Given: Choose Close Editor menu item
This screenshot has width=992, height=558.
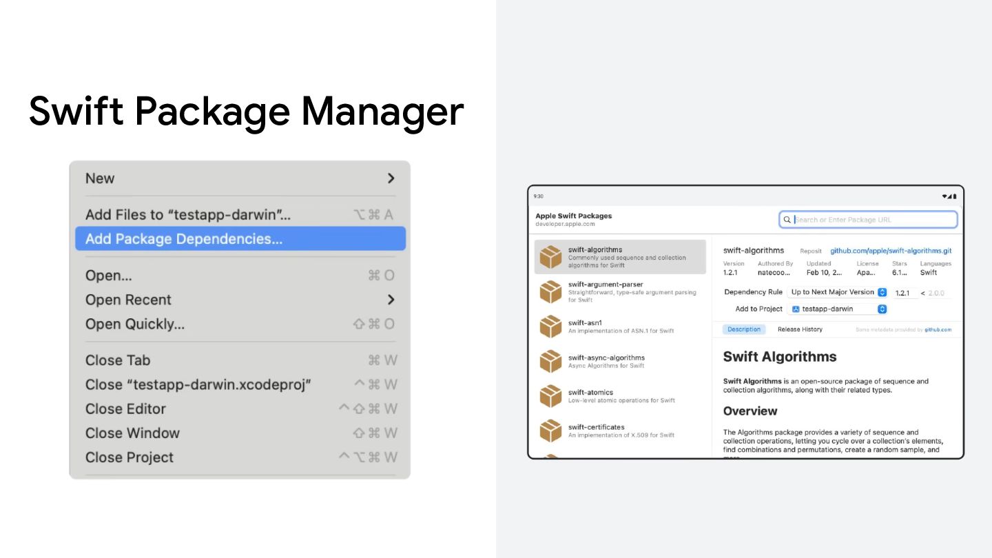Looking at the screenshot, I should point(240,409).
